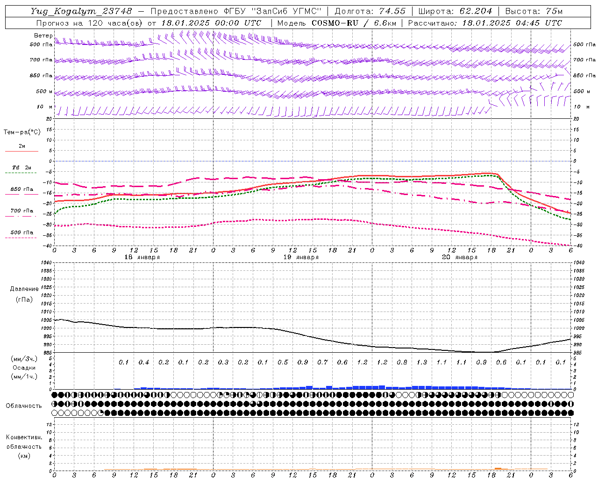
Task: Click the Высота 75м elevation field
Action: point(534,11)
